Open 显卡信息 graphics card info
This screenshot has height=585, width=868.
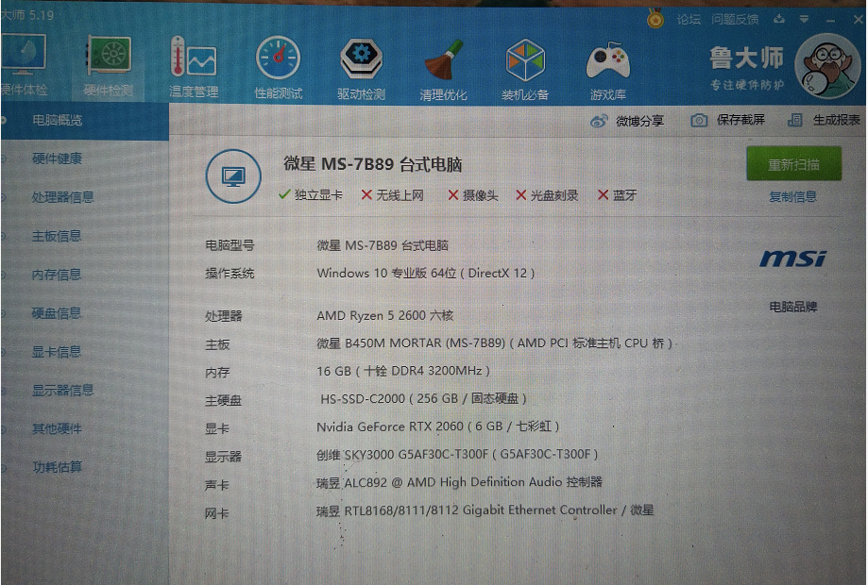(x=57, y=352)
